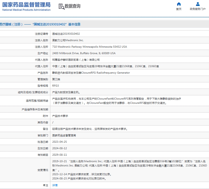
Task: Click the 代理人名称 label
Action: (42, 60)
